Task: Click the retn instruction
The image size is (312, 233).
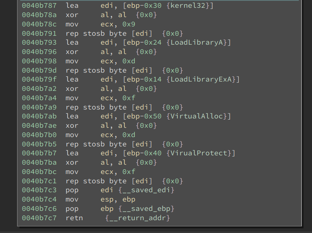Action: (x=74, y=217)
